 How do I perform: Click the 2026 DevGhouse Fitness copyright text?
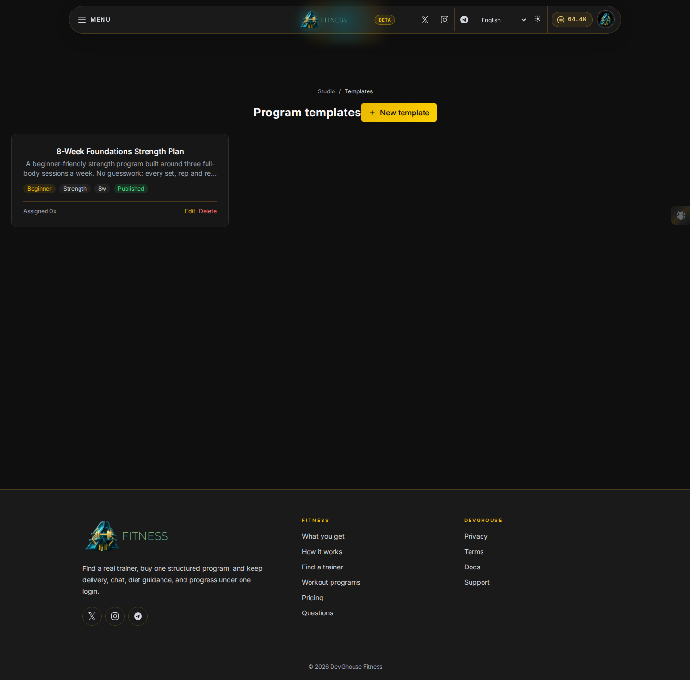pyautogui.click(x=345, y=667)
